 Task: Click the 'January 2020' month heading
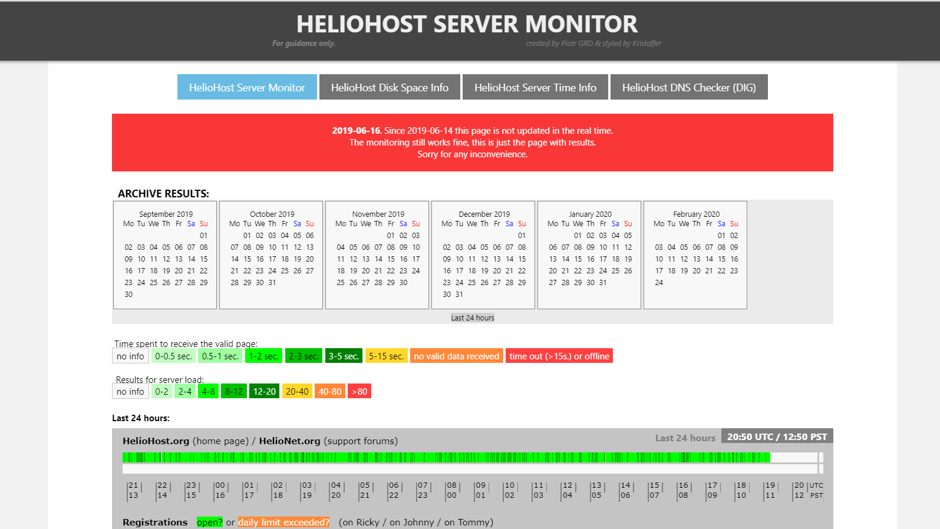point(591,214)
